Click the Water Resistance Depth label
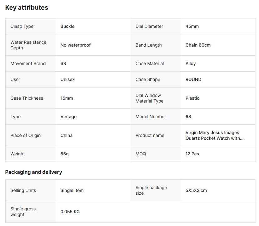The image size is (259, 226). pyautogui.click(x=28, y=45)
